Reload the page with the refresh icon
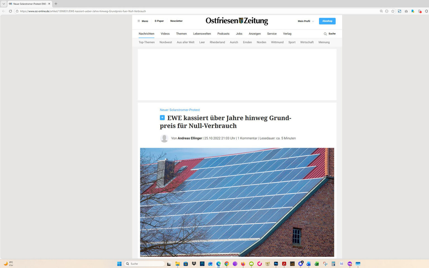Image resolution: width=429 pixels, height=268 pixels. click(x=10, y=11)
